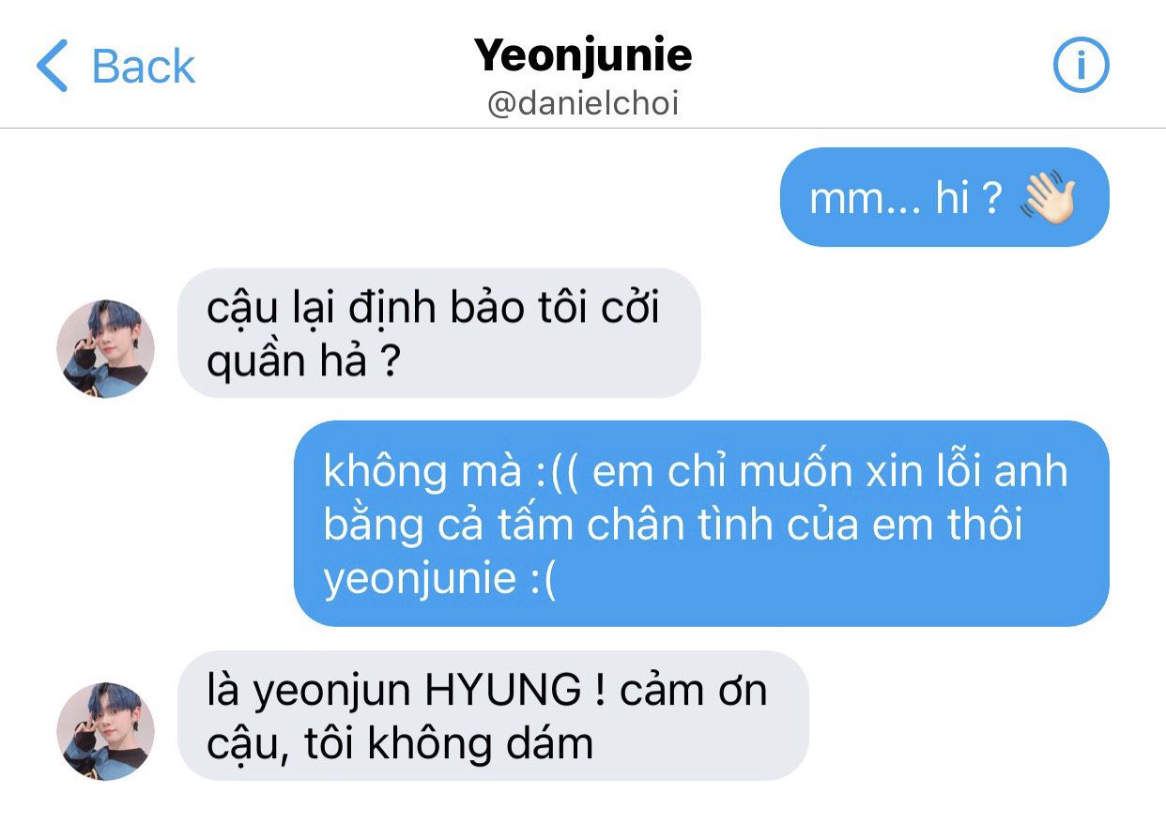1166x824 pixels.
Task: Tap the word "hi" in the first sent message
Action: pos(951,198)
